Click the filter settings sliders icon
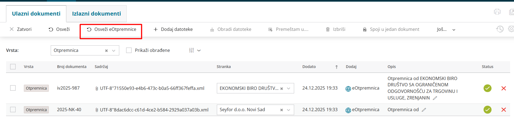 [192, 50]
